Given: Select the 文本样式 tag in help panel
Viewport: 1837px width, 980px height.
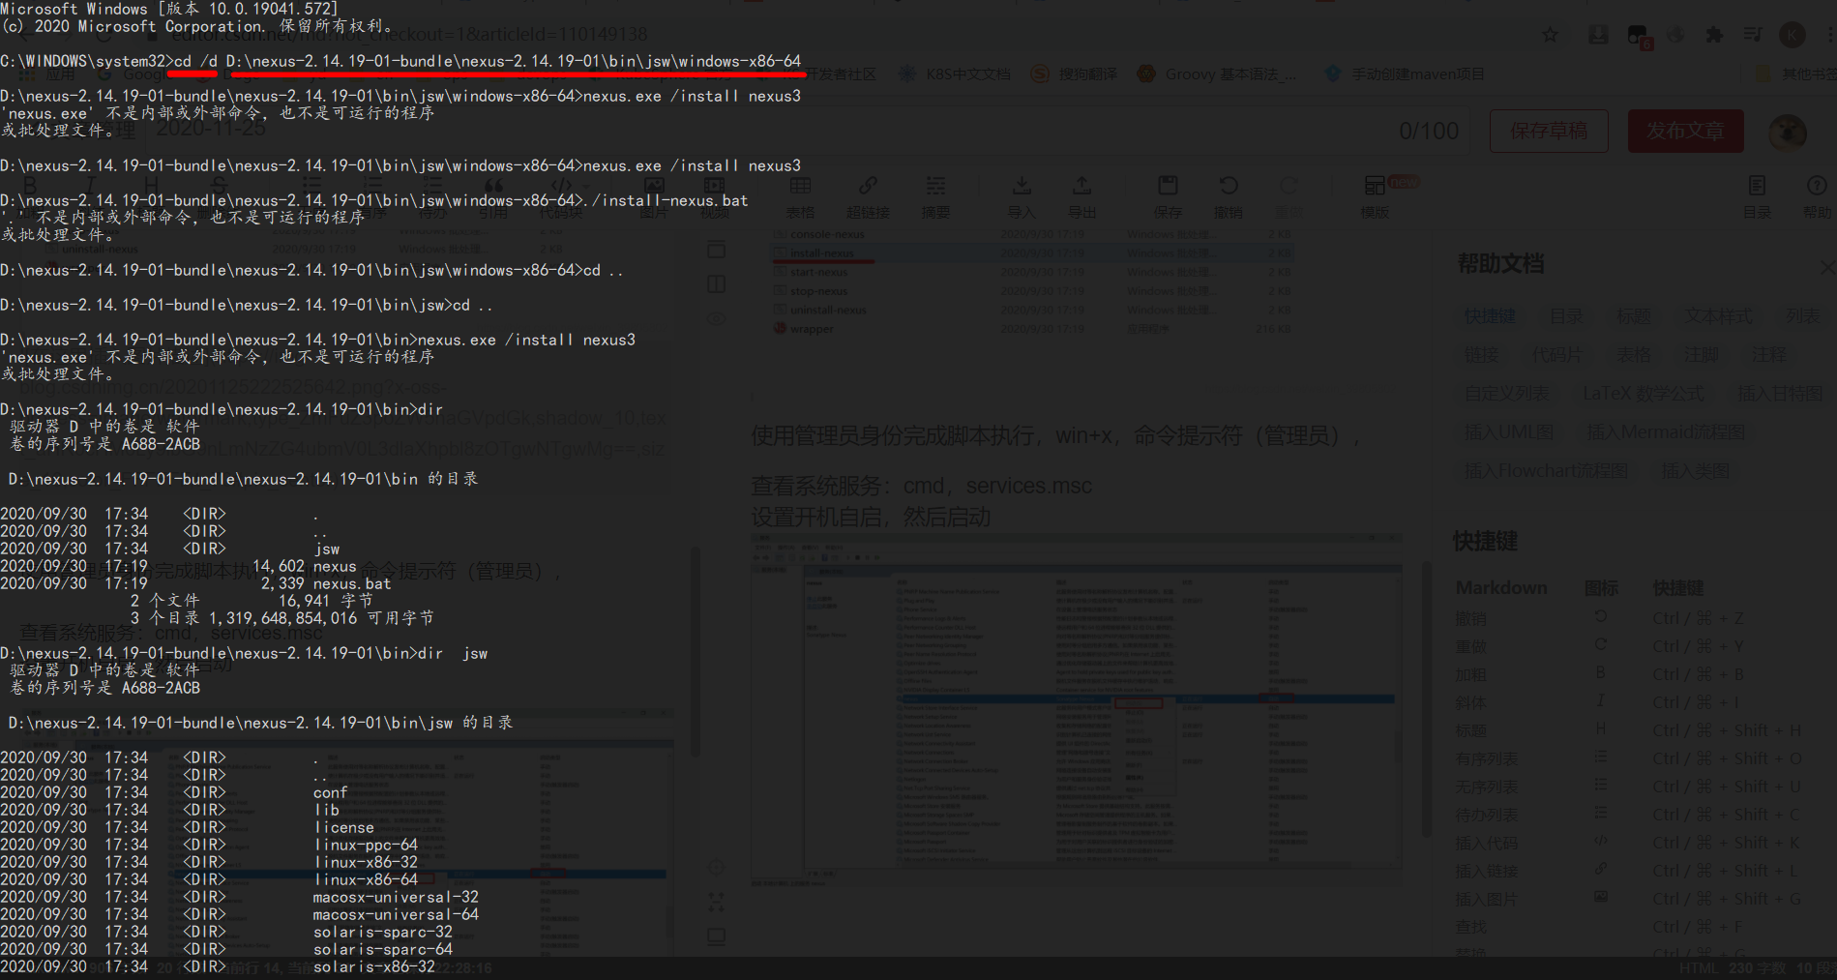Looking at the screenshot, I should coord(1718,316).
